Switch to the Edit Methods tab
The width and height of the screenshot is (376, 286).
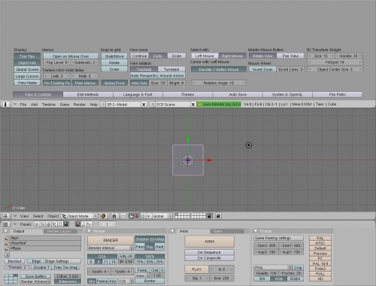(88, 95)
